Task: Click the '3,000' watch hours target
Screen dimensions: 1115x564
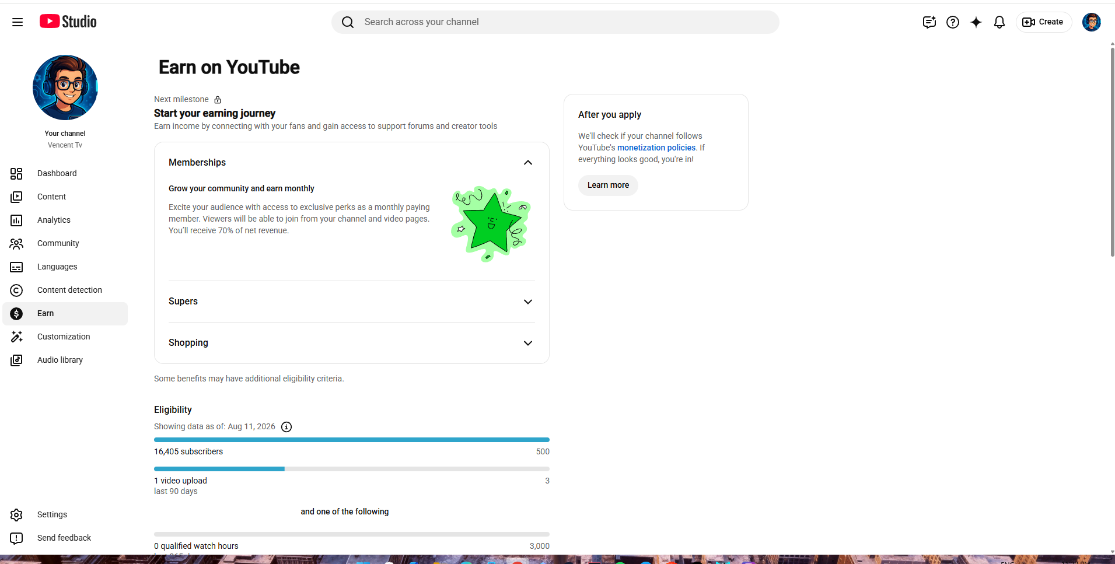Action: pos(540,546)
